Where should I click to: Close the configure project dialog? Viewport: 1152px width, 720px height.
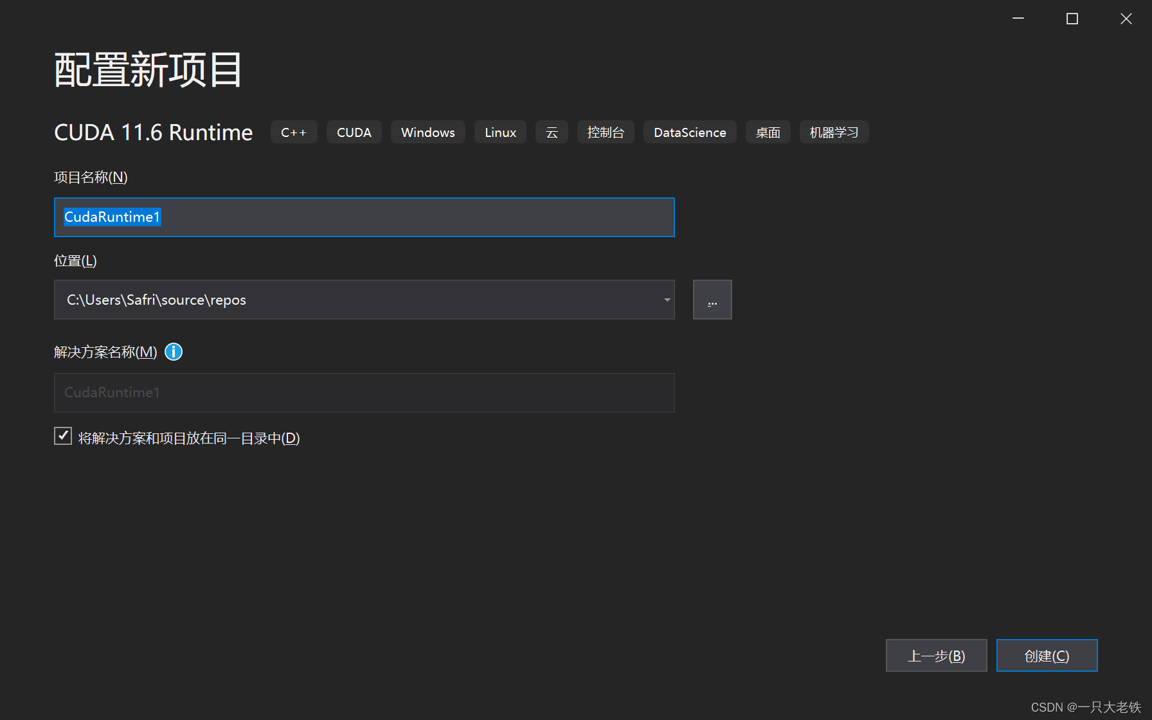pos(1126,19)
